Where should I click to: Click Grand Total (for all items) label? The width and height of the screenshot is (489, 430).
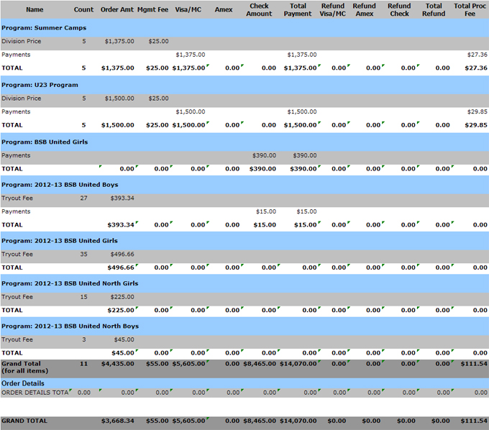pyautogui.click(x=24, y=367)
